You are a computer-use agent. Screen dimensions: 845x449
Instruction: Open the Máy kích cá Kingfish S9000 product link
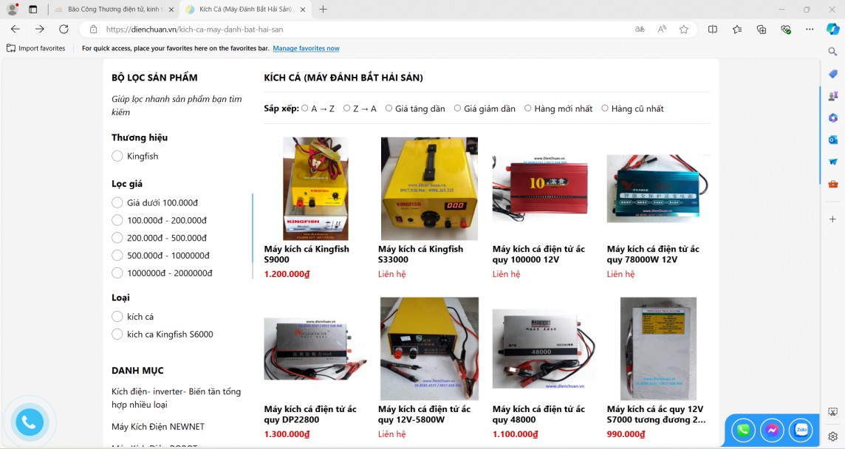click(307, 255)
